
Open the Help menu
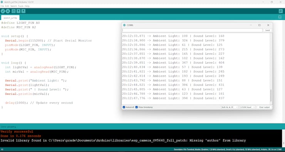pos(27,6)
